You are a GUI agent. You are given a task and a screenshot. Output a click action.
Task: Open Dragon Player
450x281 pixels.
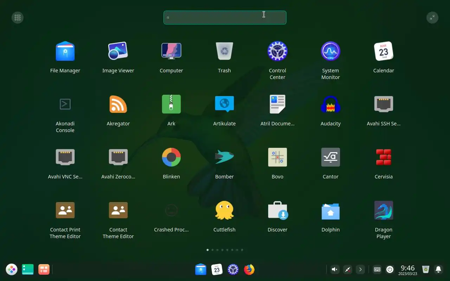[384, 210]
